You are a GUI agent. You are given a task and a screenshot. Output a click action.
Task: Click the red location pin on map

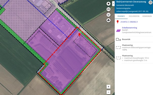[x=79, y=35]
